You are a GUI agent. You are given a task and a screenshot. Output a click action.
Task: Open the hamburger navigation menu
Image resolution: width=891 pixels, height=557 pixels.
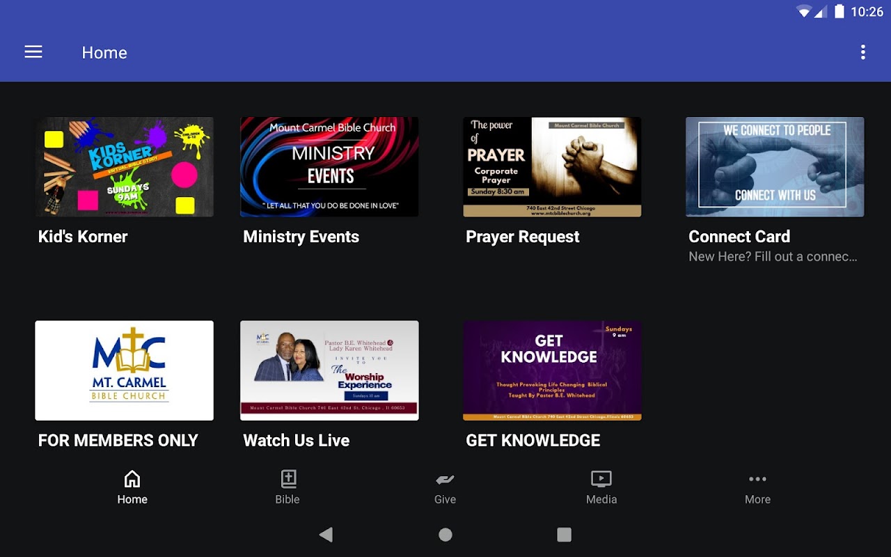33,52
